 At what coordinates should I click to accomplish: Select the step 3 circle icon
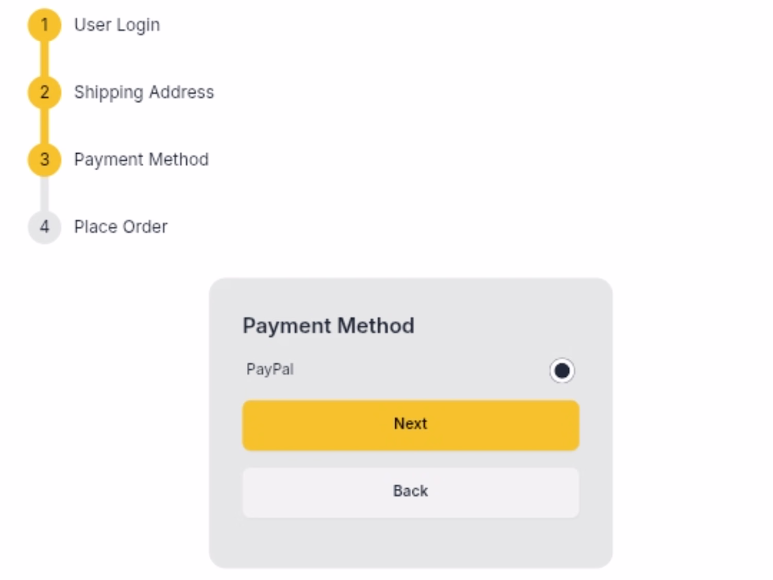[x=44, y=159]
